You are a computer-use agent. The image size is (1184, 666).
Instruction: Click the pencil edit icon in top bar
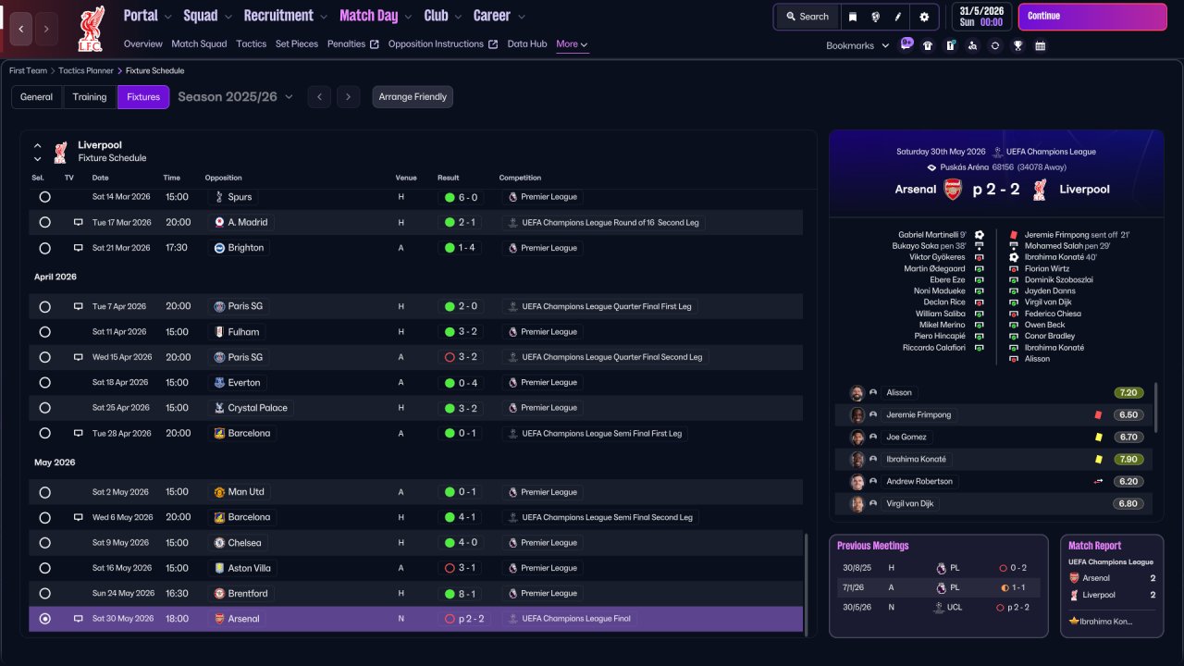(x=898, y=17)
